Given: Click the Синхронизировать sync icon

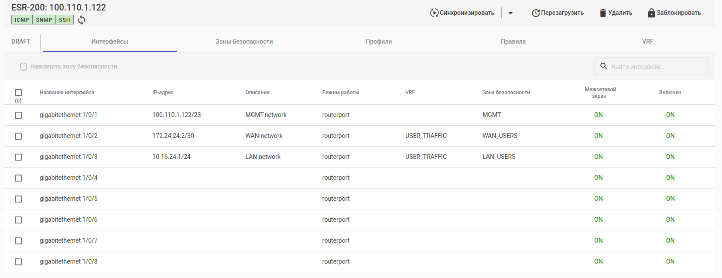Looking at the screenshot, I should click(x=434, y=13).
